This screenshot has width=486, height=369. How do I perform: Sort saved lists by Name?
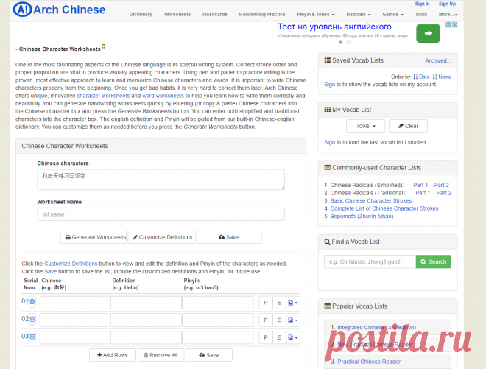click(x=442, y=77)
